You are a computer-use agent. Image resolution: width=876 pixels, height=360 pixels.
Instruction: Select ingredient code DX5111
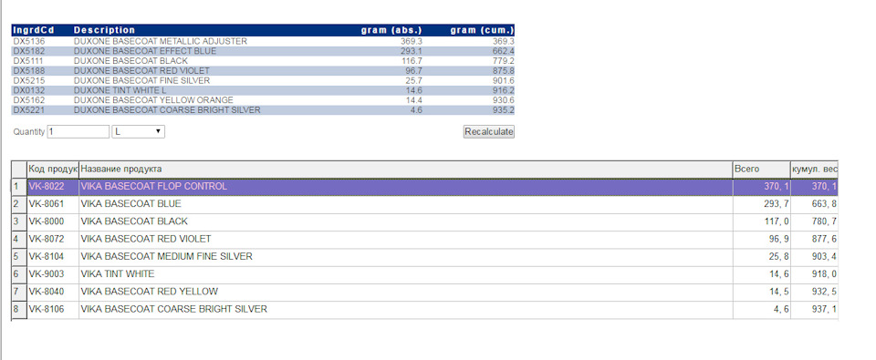pos(29,61)
